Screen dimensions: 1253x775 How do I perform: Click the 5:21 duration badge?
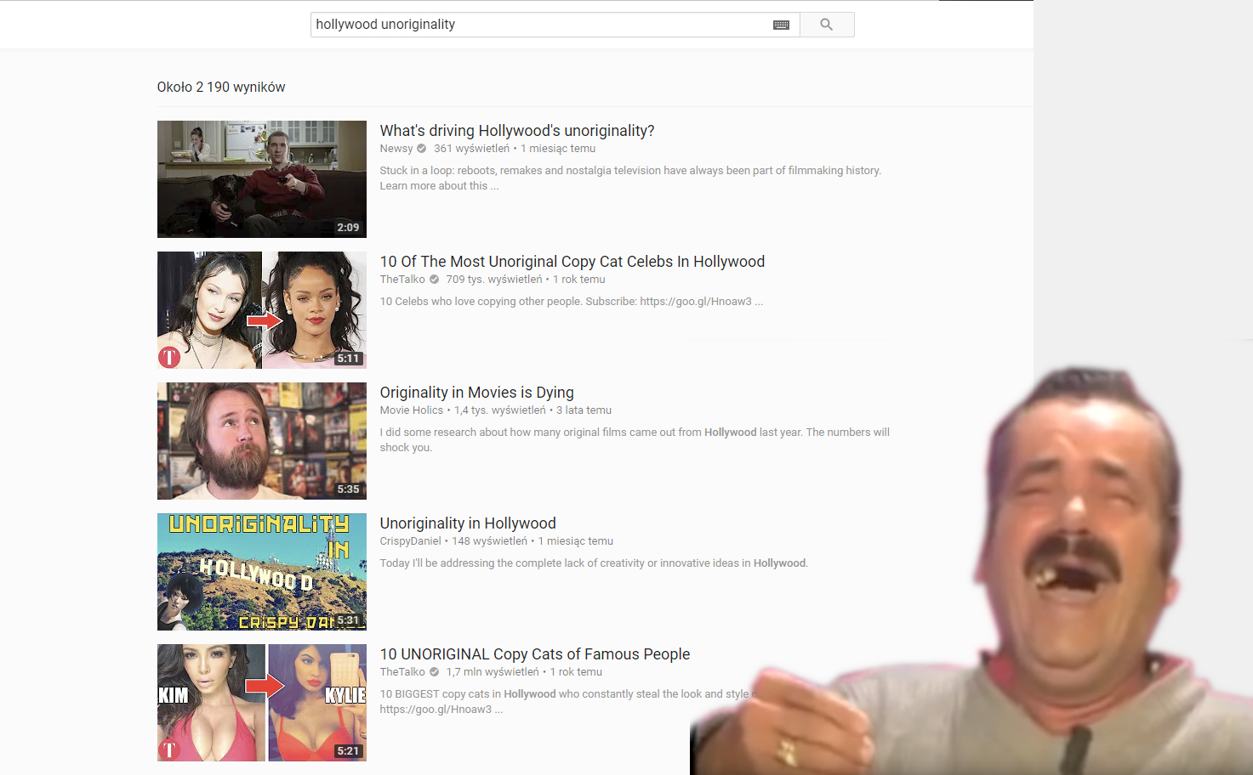pyautogui.click(x=348, y=751)
